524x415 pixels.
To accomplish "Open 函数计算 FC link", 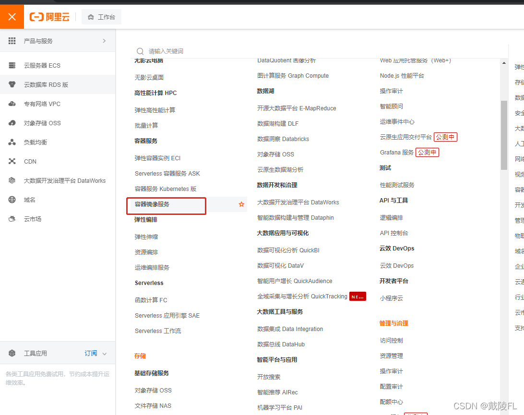I will (151, 300).
